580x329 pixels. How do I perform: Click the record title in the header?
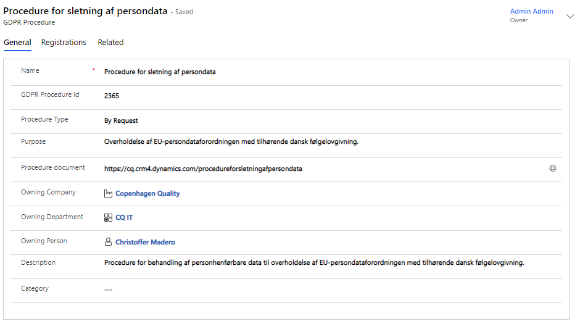(85, 11)
